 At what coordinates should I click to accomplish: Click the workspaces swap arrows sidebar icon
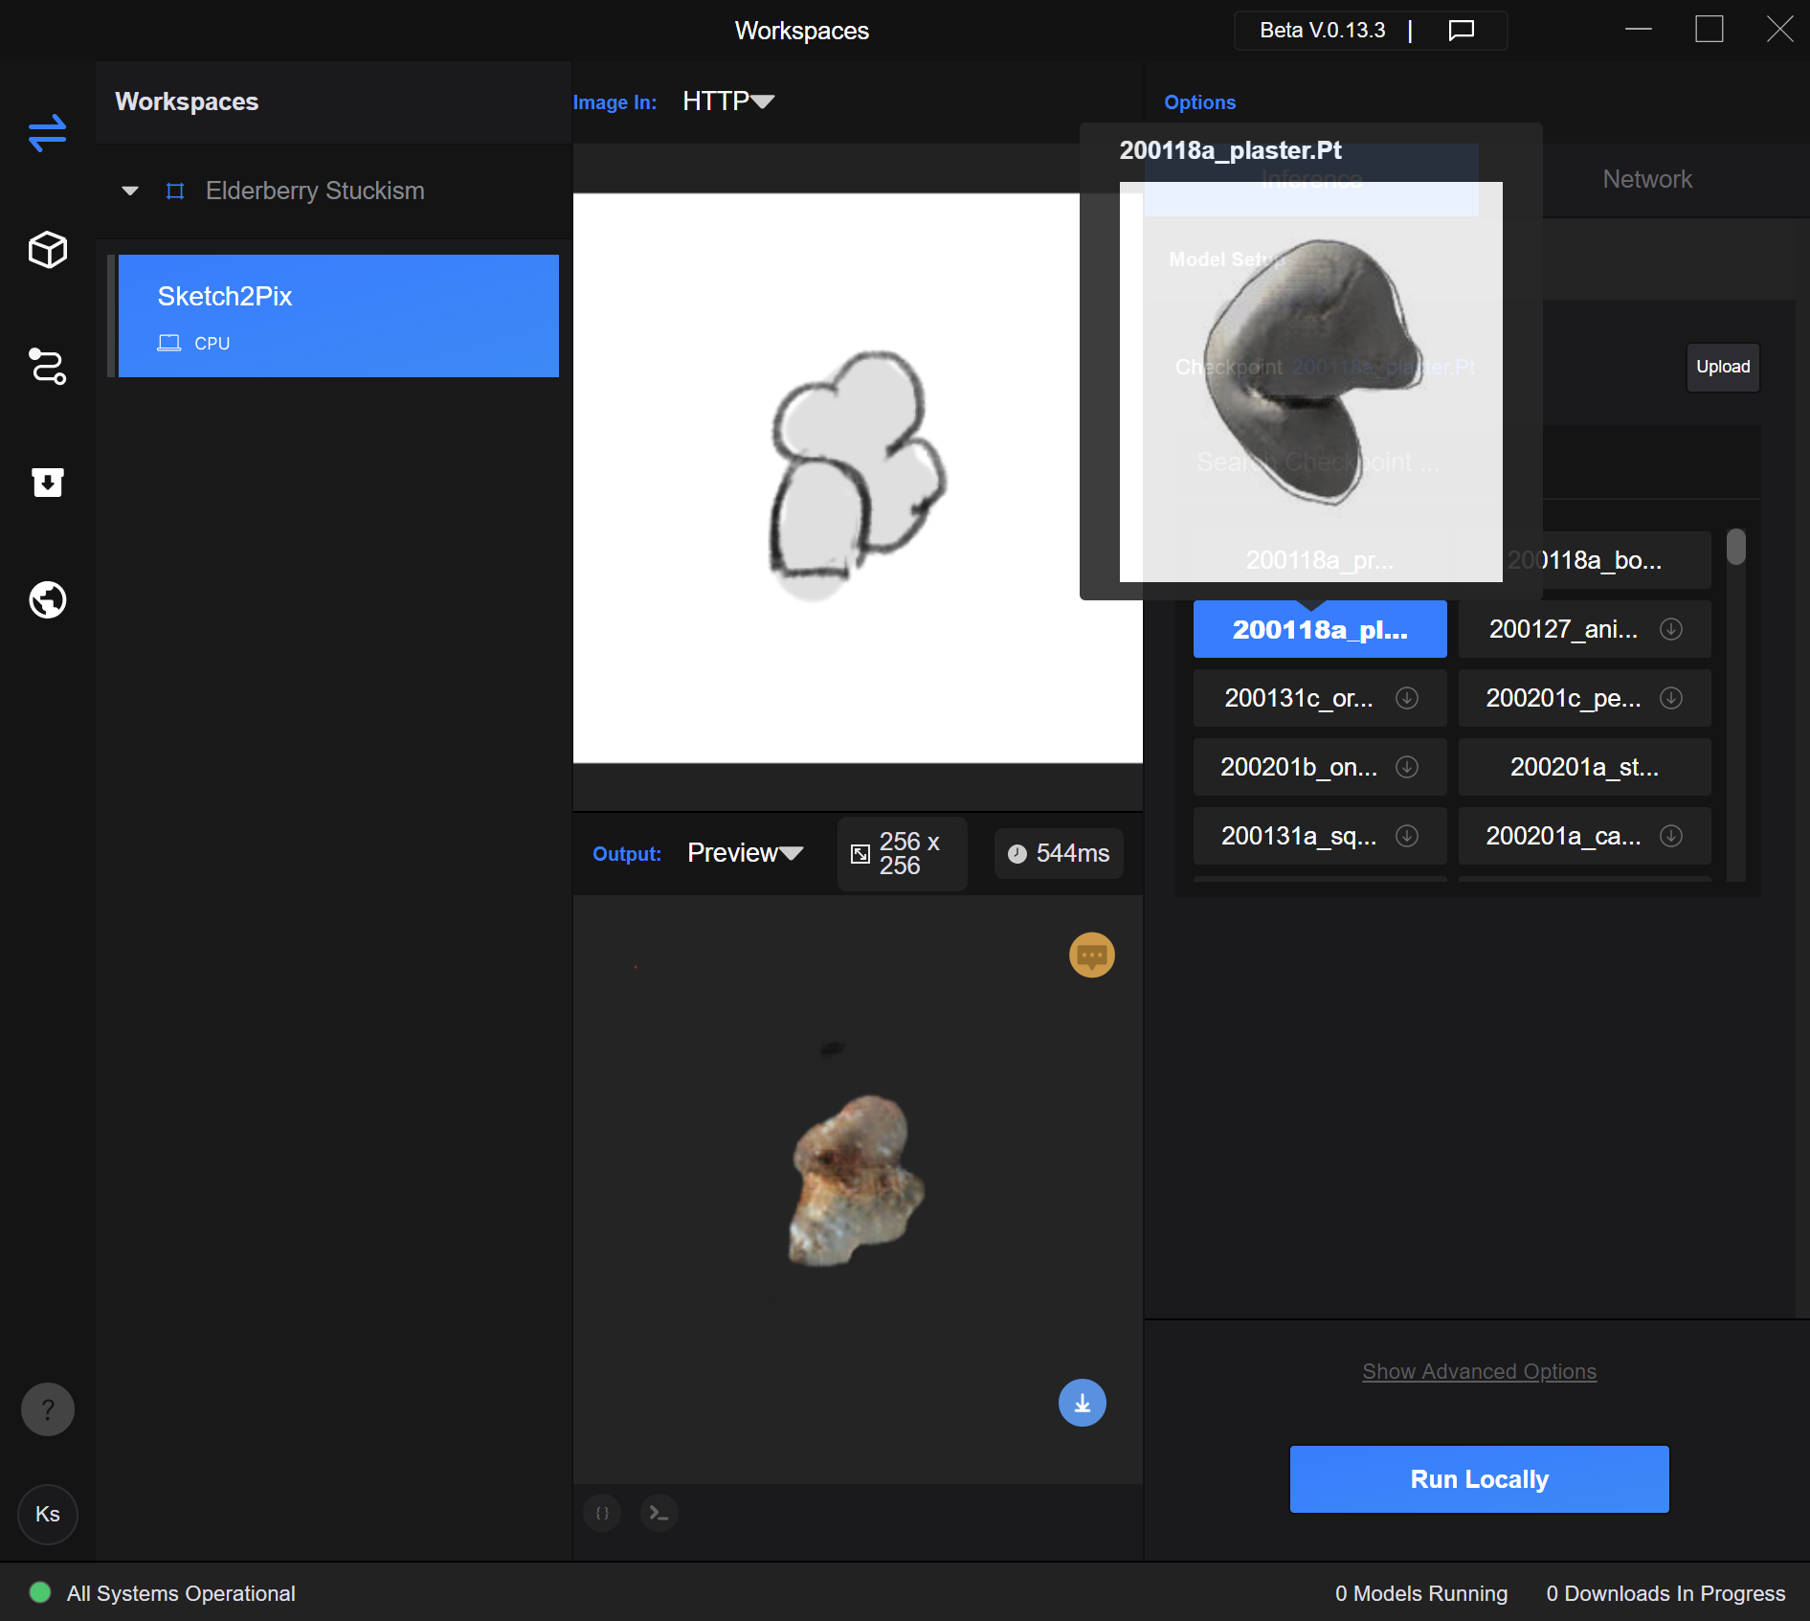point(47,133)
